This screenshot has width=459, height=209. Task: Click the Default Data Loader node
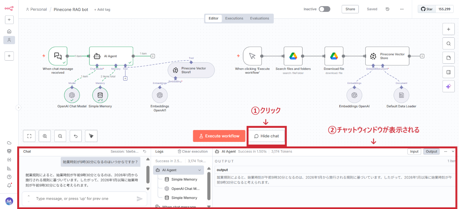coord(401,95)
